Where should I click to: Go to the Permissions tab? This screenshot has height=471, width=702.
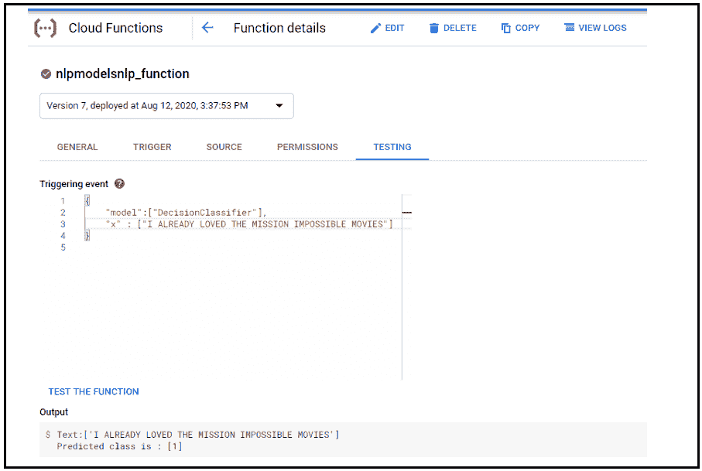(x=307, y=147)
